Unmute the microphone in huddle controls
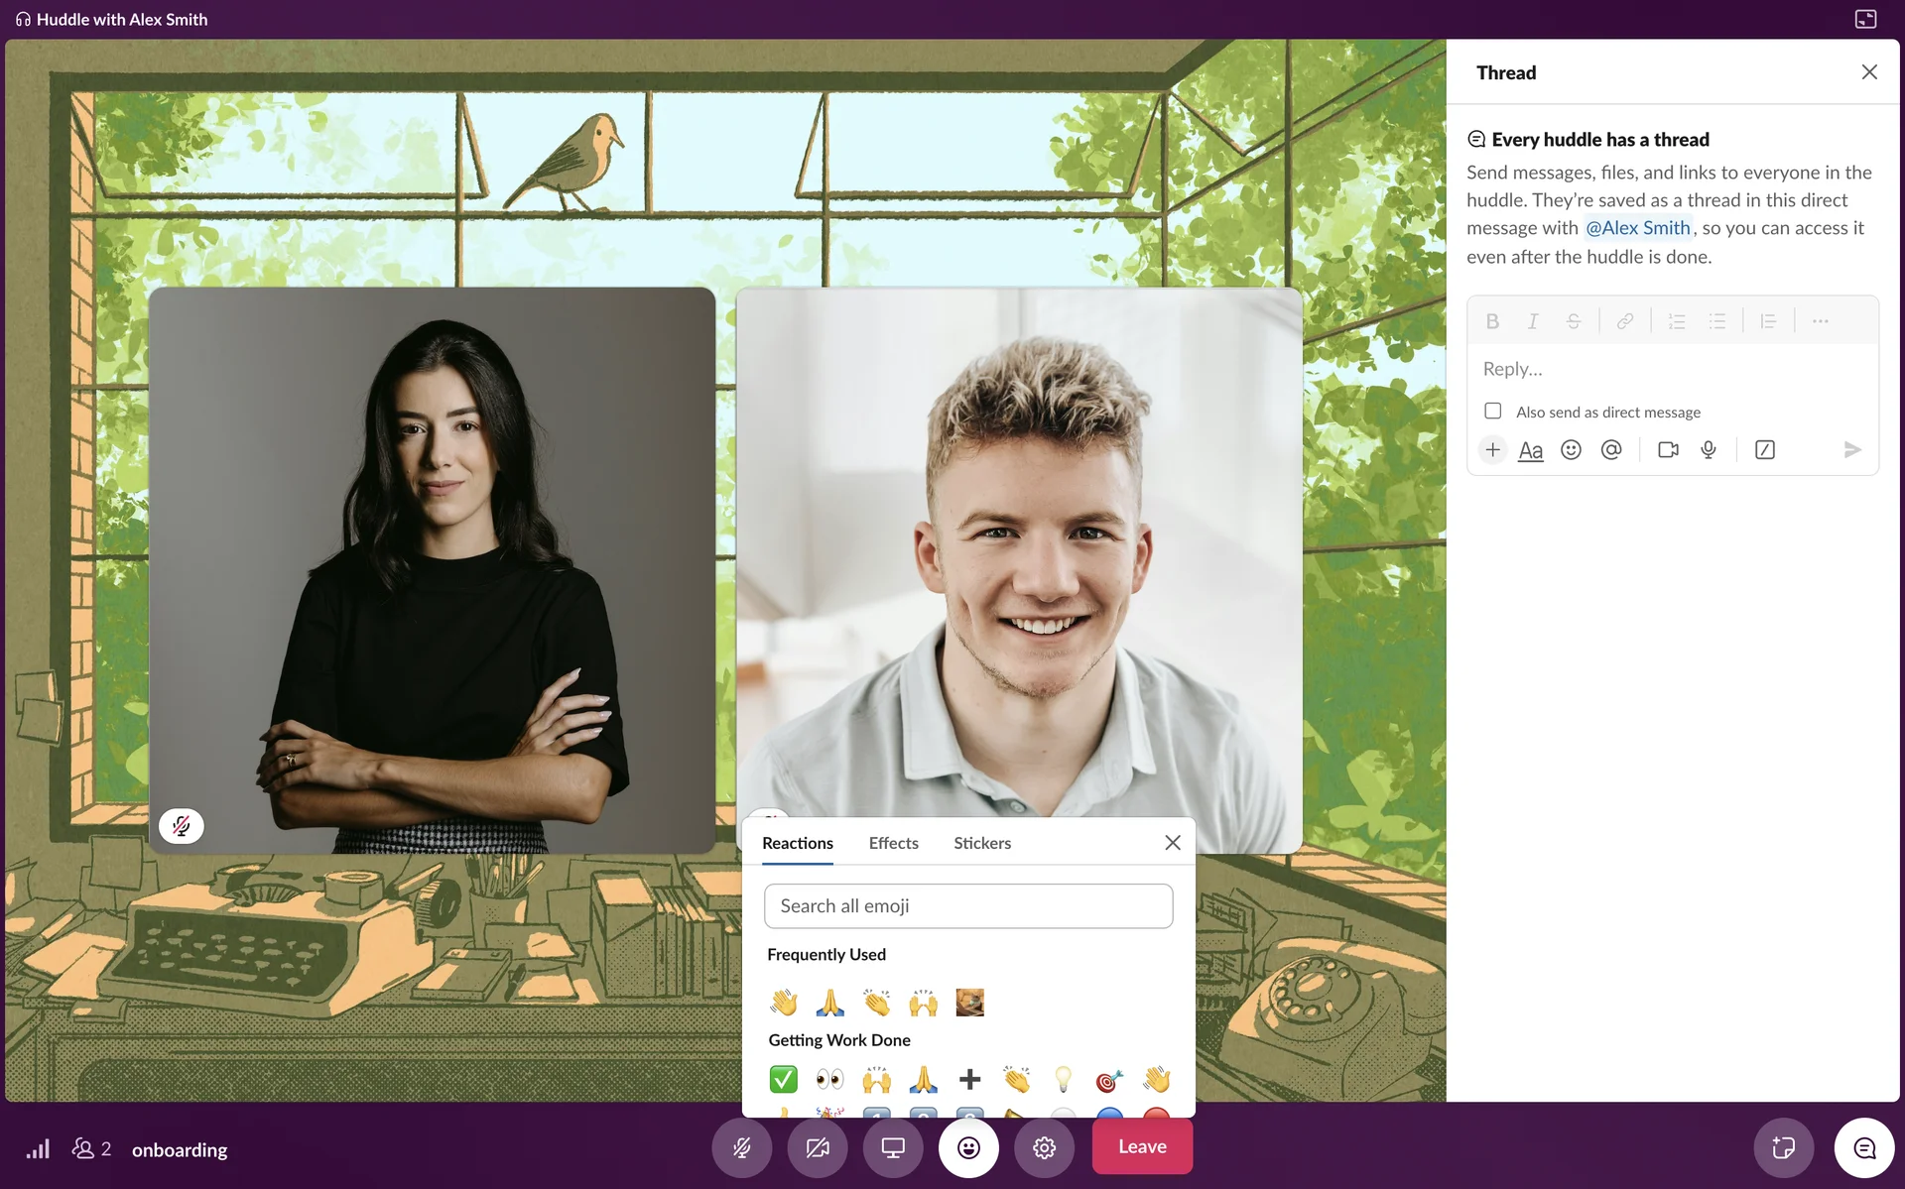This screenshot has height=1189, width=1905. coord(741,1147)
